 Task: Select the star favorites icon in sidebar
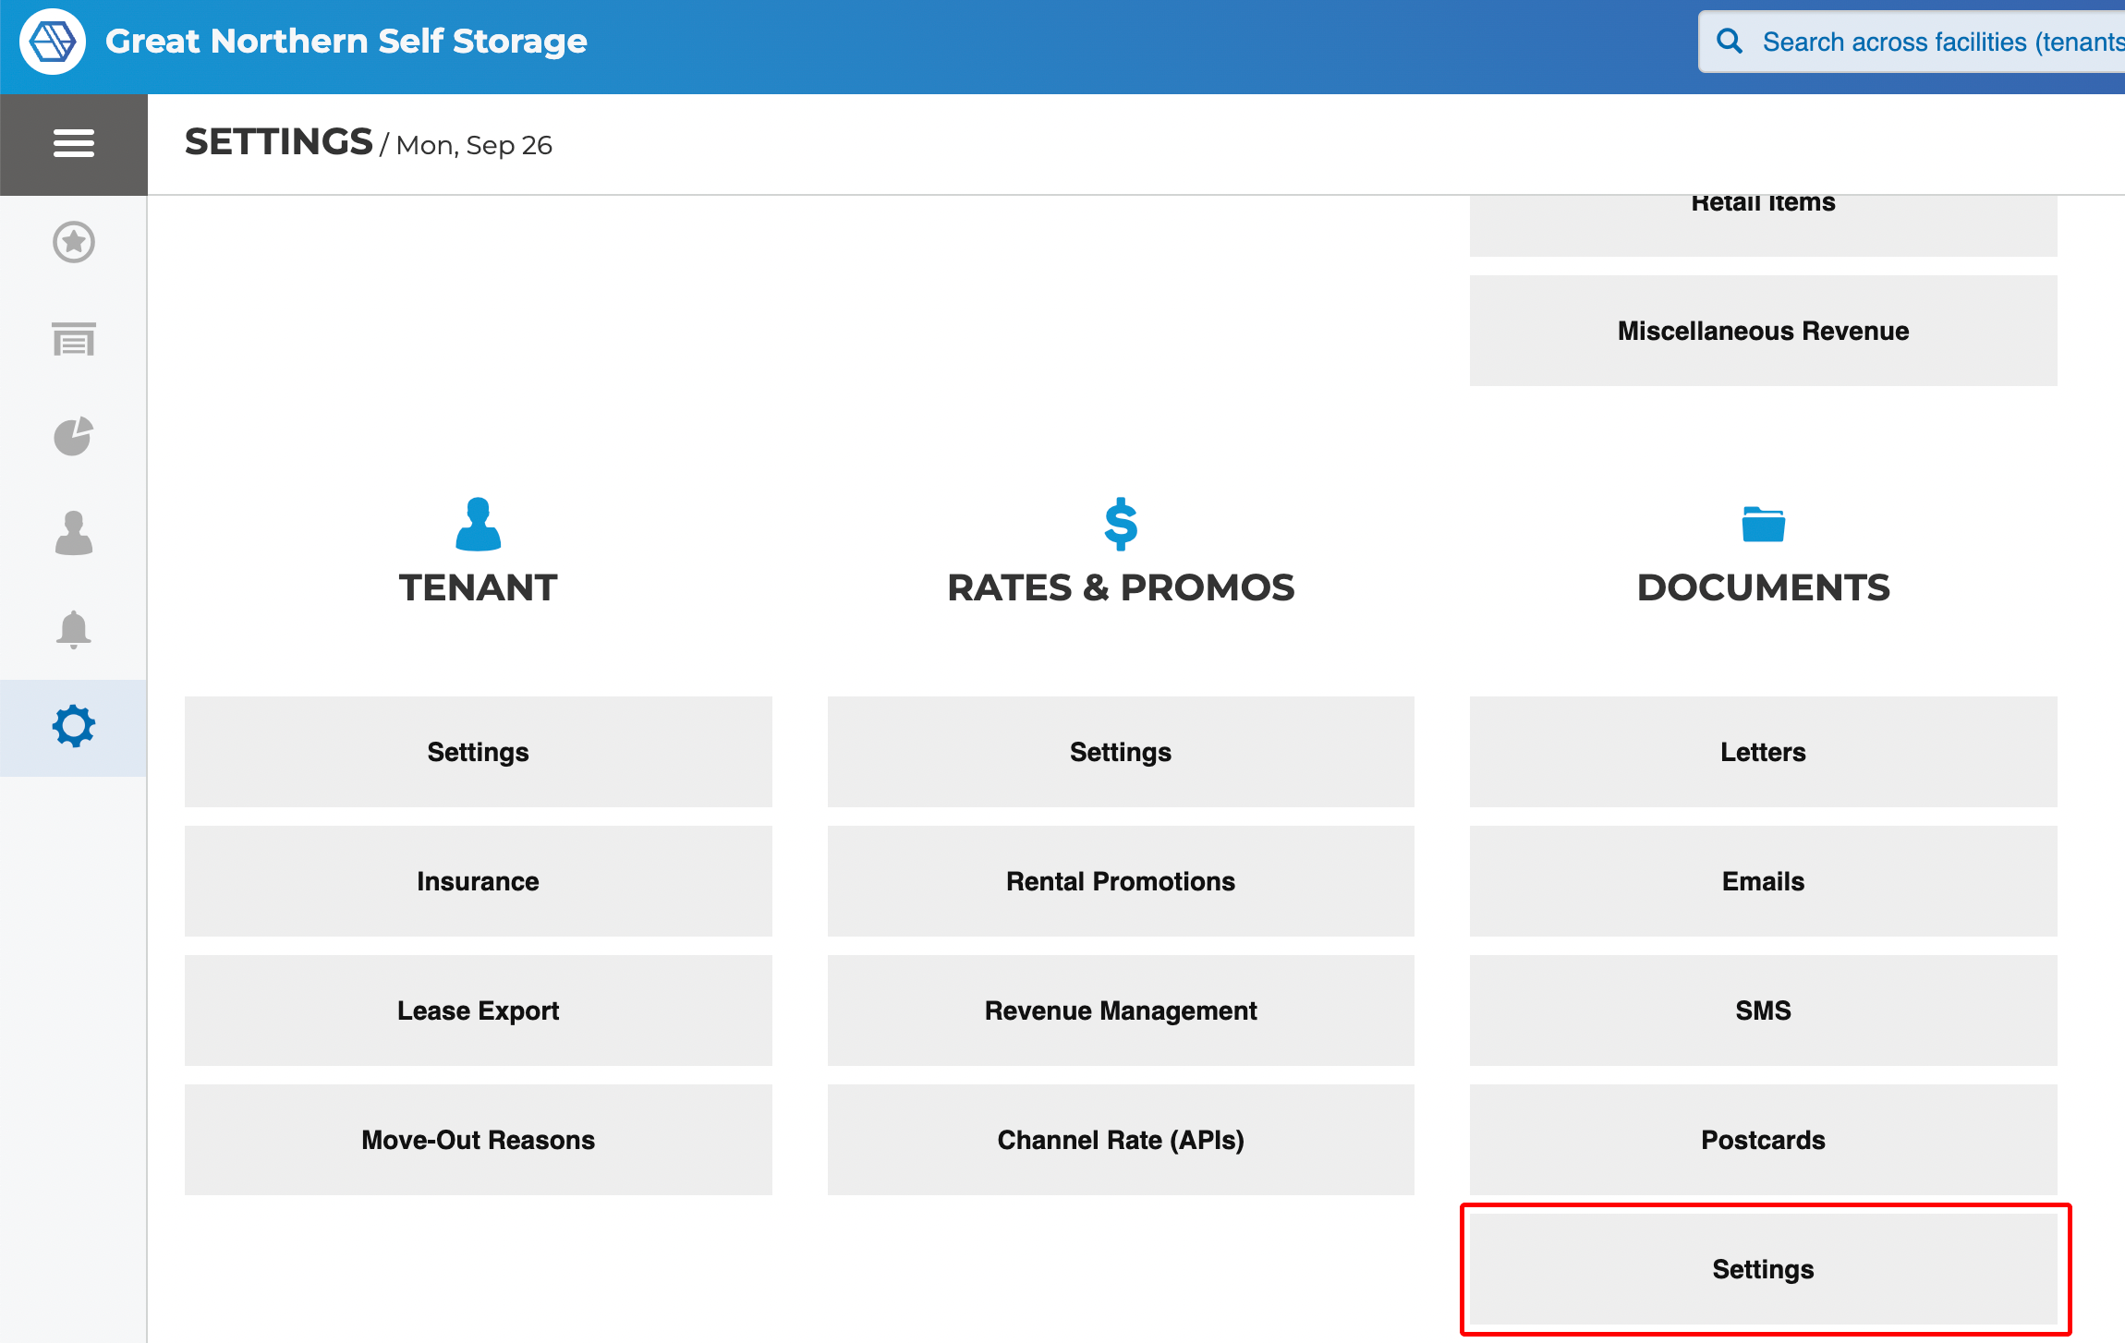[74, 242]
